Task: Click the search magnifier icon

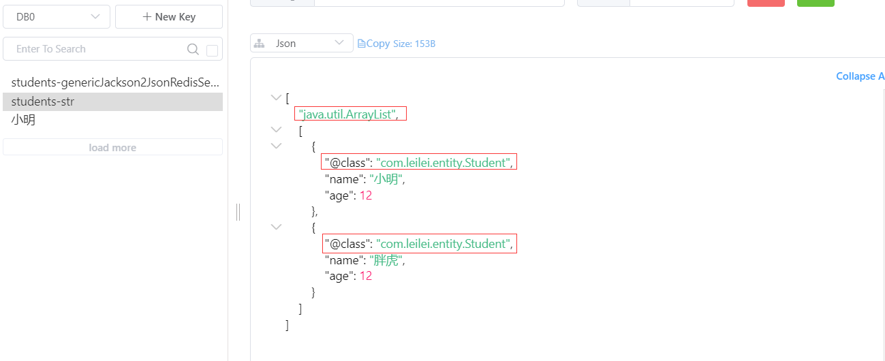Action: click(193, 49)
